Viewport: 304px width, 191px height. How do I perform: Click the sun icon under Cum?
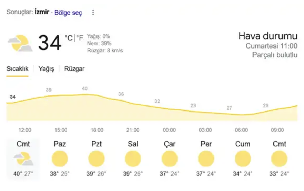click(x=243, y=158)
